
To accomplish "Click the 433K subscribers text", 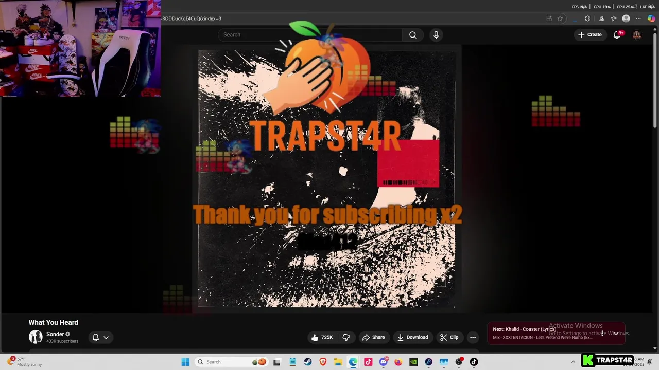I will pos(62,341).
